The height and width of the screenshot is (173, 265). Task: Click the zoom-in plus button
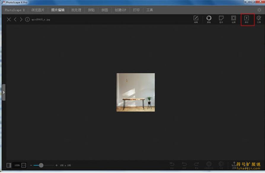tap(57, 165)
